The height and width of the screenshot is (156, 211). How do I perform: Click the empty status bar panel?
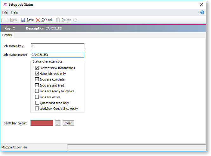(136, 147)
